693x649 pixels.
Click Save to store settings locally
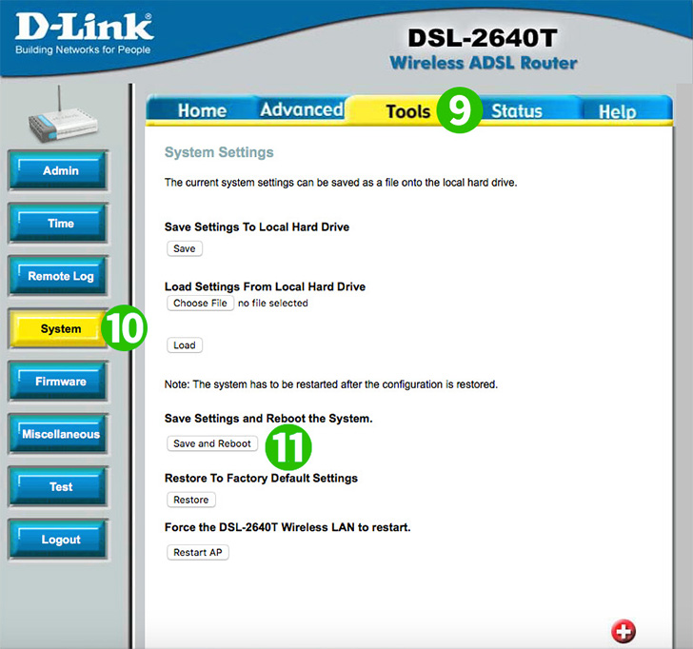[x=185, y=248]
